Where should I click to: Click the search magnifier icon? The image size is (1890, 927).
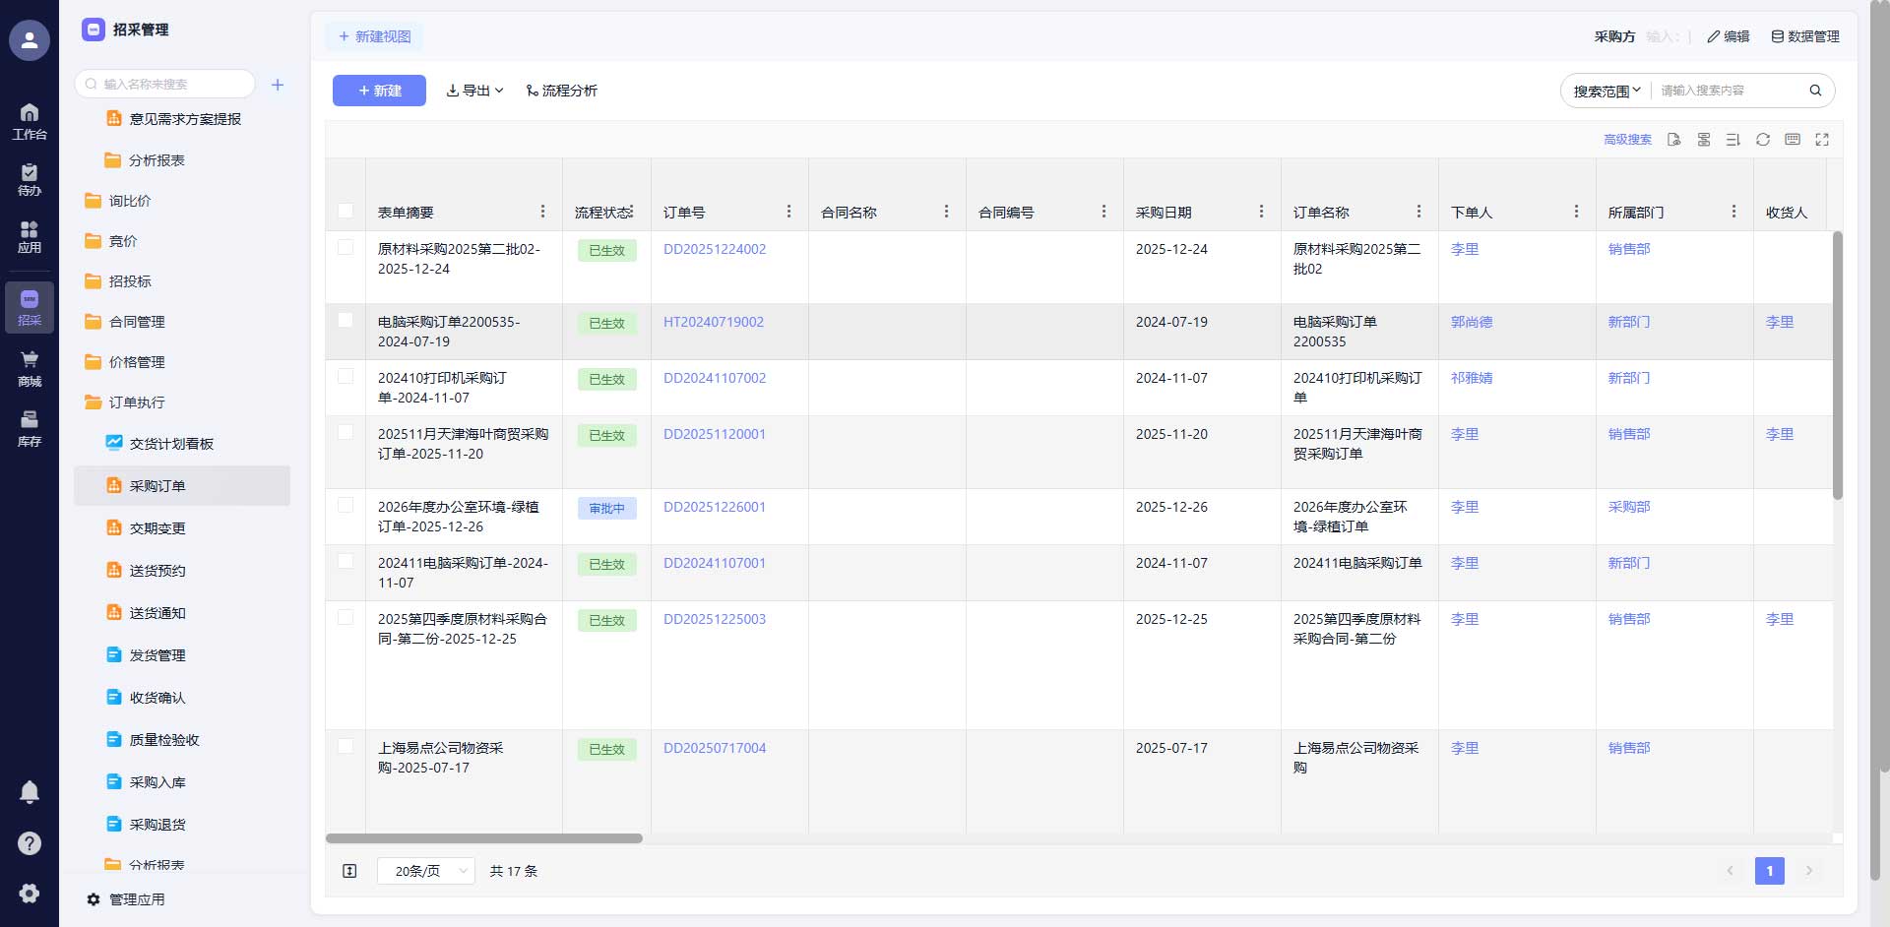tap(1815, 91)
